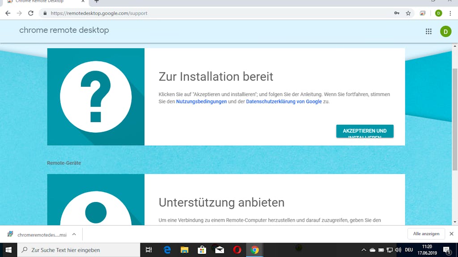This screenshot has width=458, height=257.
Task: Open Task View on the taskbar
Action: (x=148, y=250)
